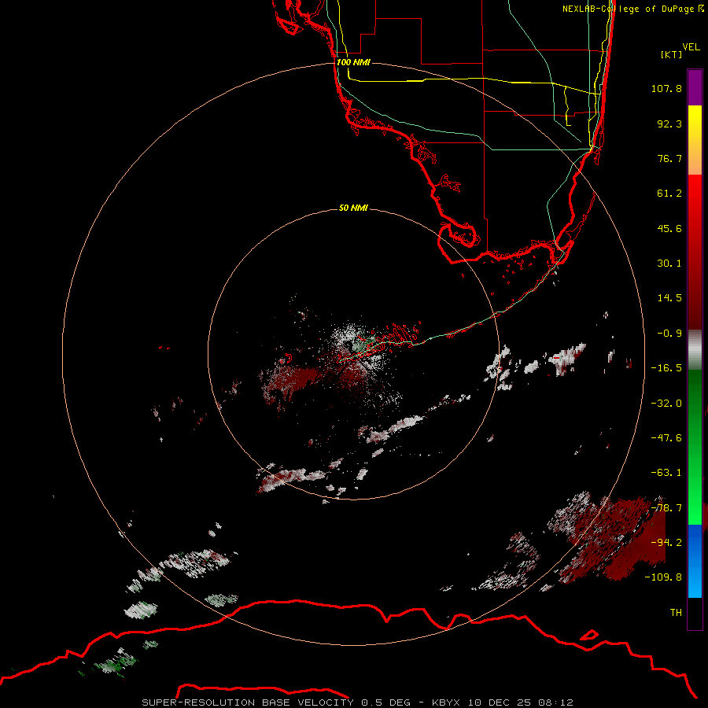Screen dimensions: 708x708
Task: Click the black TH segment of color bar
Action: click(695, 614)
